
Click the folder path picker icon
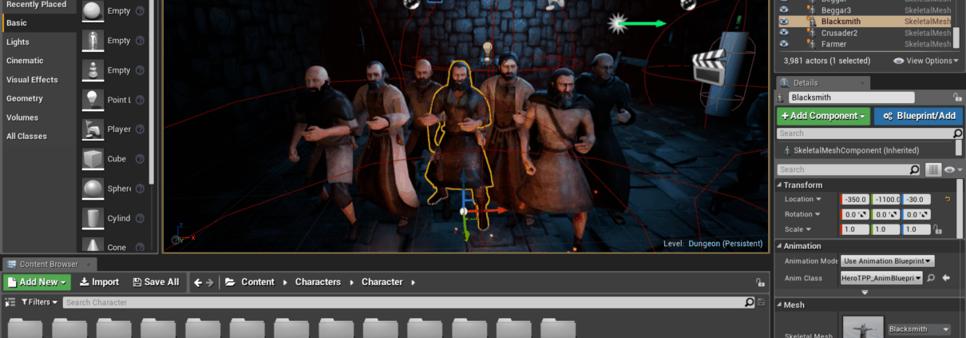click(x=230, y=282)
